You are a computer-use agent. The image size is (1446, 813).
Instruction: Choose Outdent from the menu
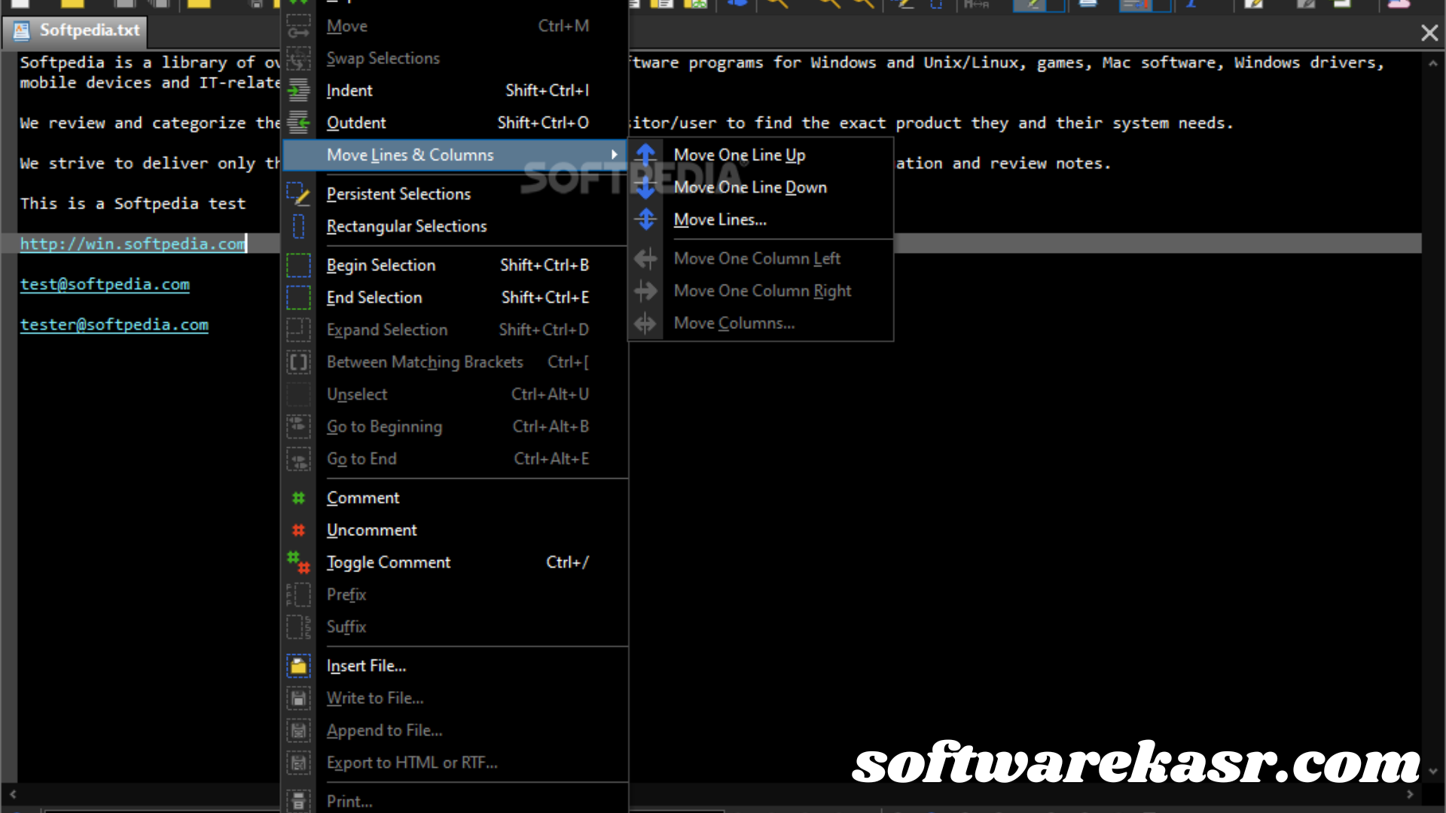pyautogui.click(x=455, y=123)
